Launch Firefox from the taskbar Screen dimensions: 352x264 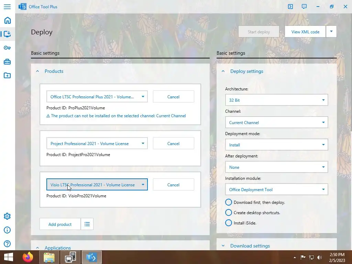[28, 257]
